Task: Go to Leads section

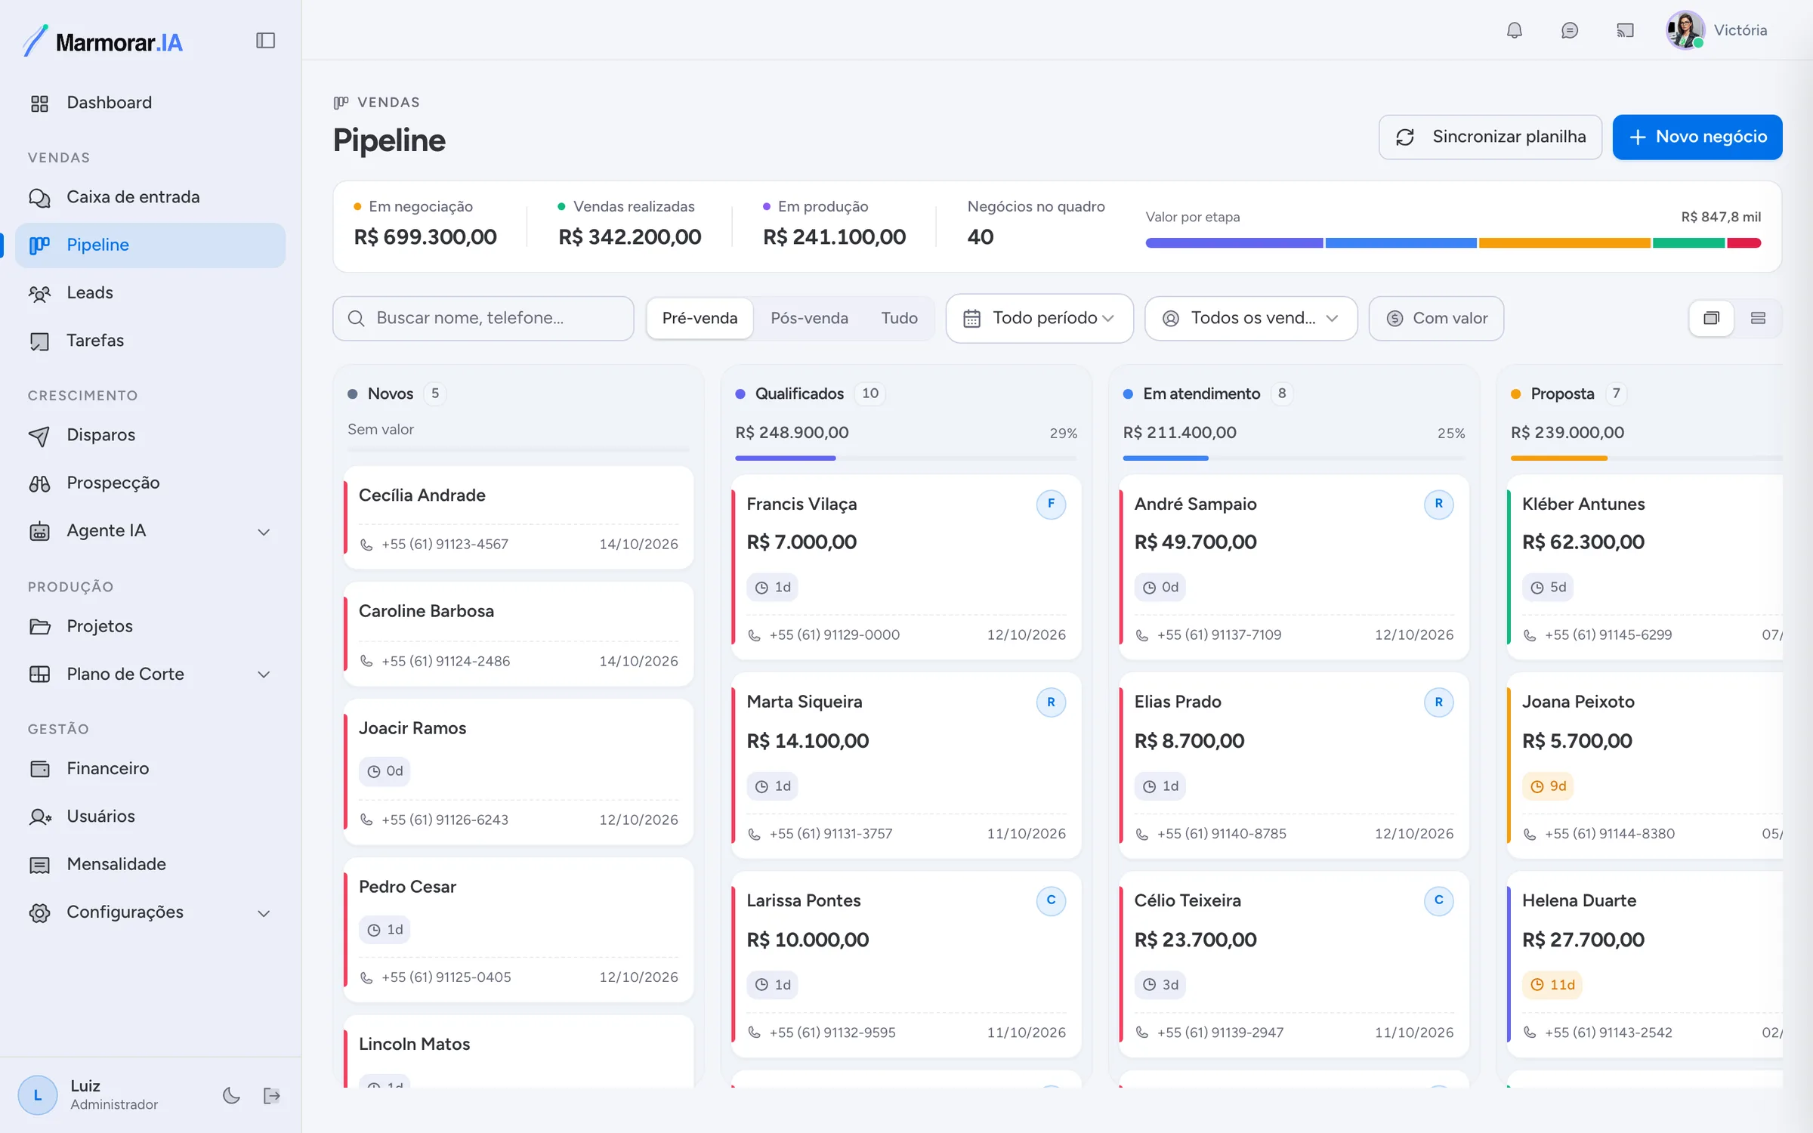Action: [150, 292]
